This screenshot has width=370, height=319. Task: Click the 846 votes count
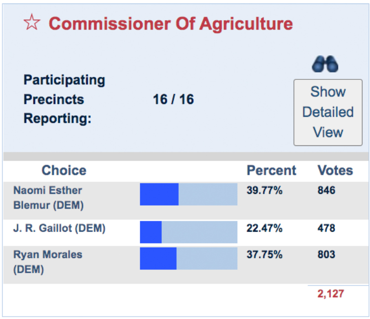326,190
